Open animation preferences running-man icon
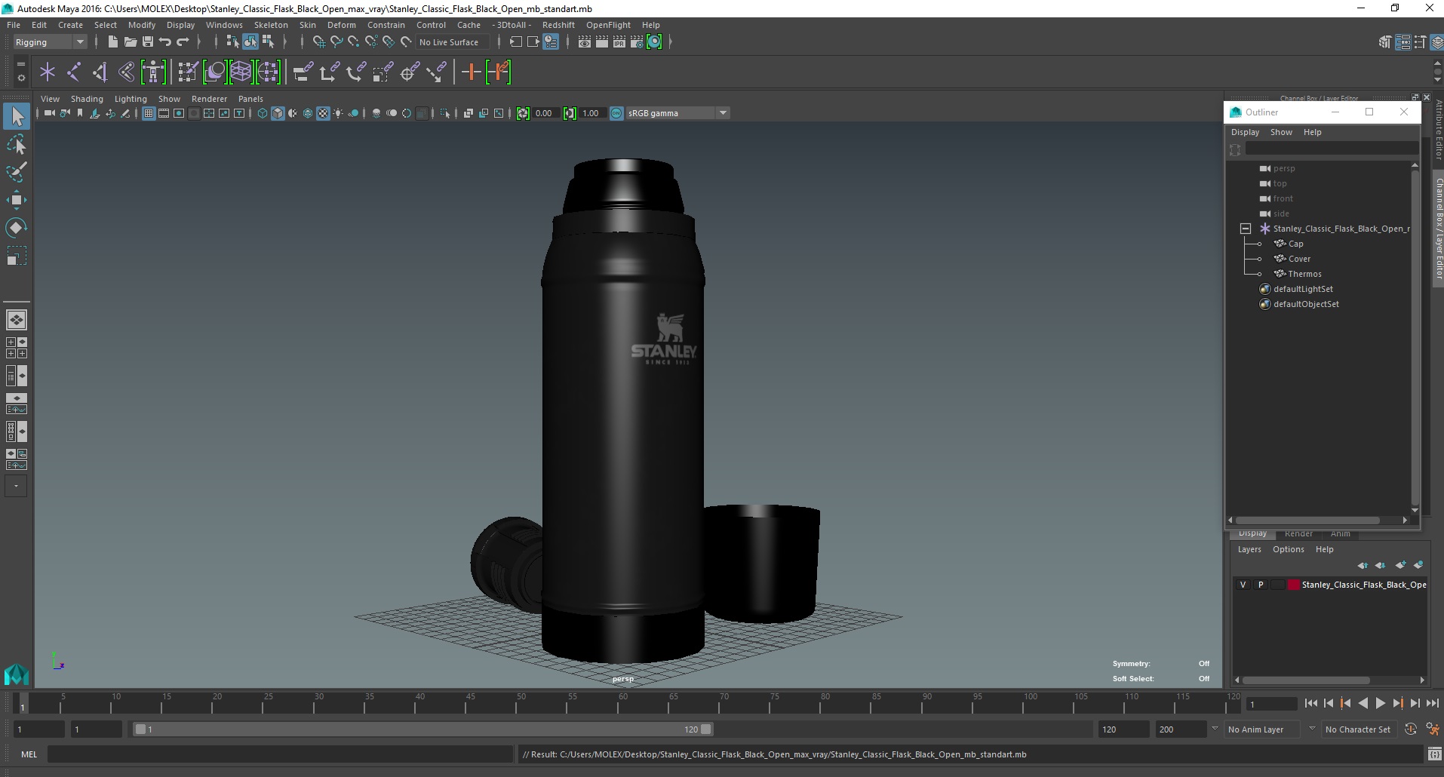The height and width of the screenshot is (777, 1444). pos(1433,729)
